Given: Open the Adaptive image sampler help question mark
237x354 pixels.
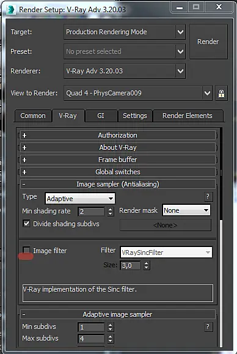Looking at the screenshot, I should pos(208,326).
